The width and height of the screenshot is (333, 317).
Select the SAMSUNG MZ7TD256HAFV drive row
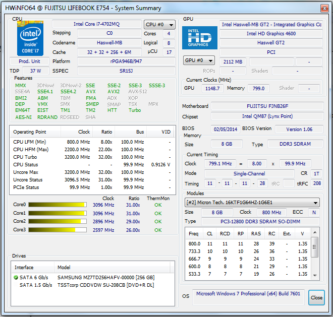coord(93,277)
